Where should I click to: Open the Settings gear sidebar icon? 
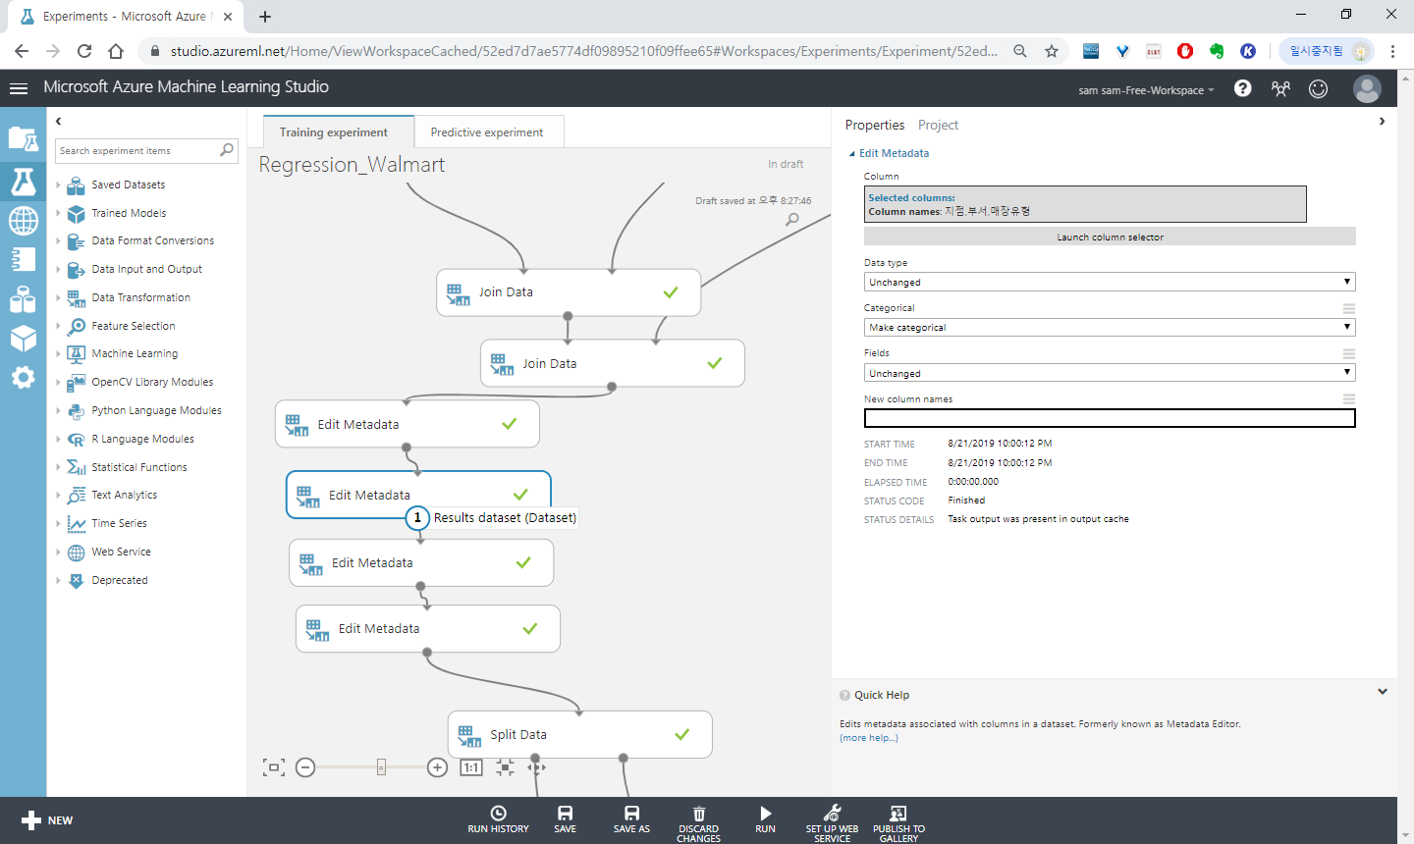24,377
